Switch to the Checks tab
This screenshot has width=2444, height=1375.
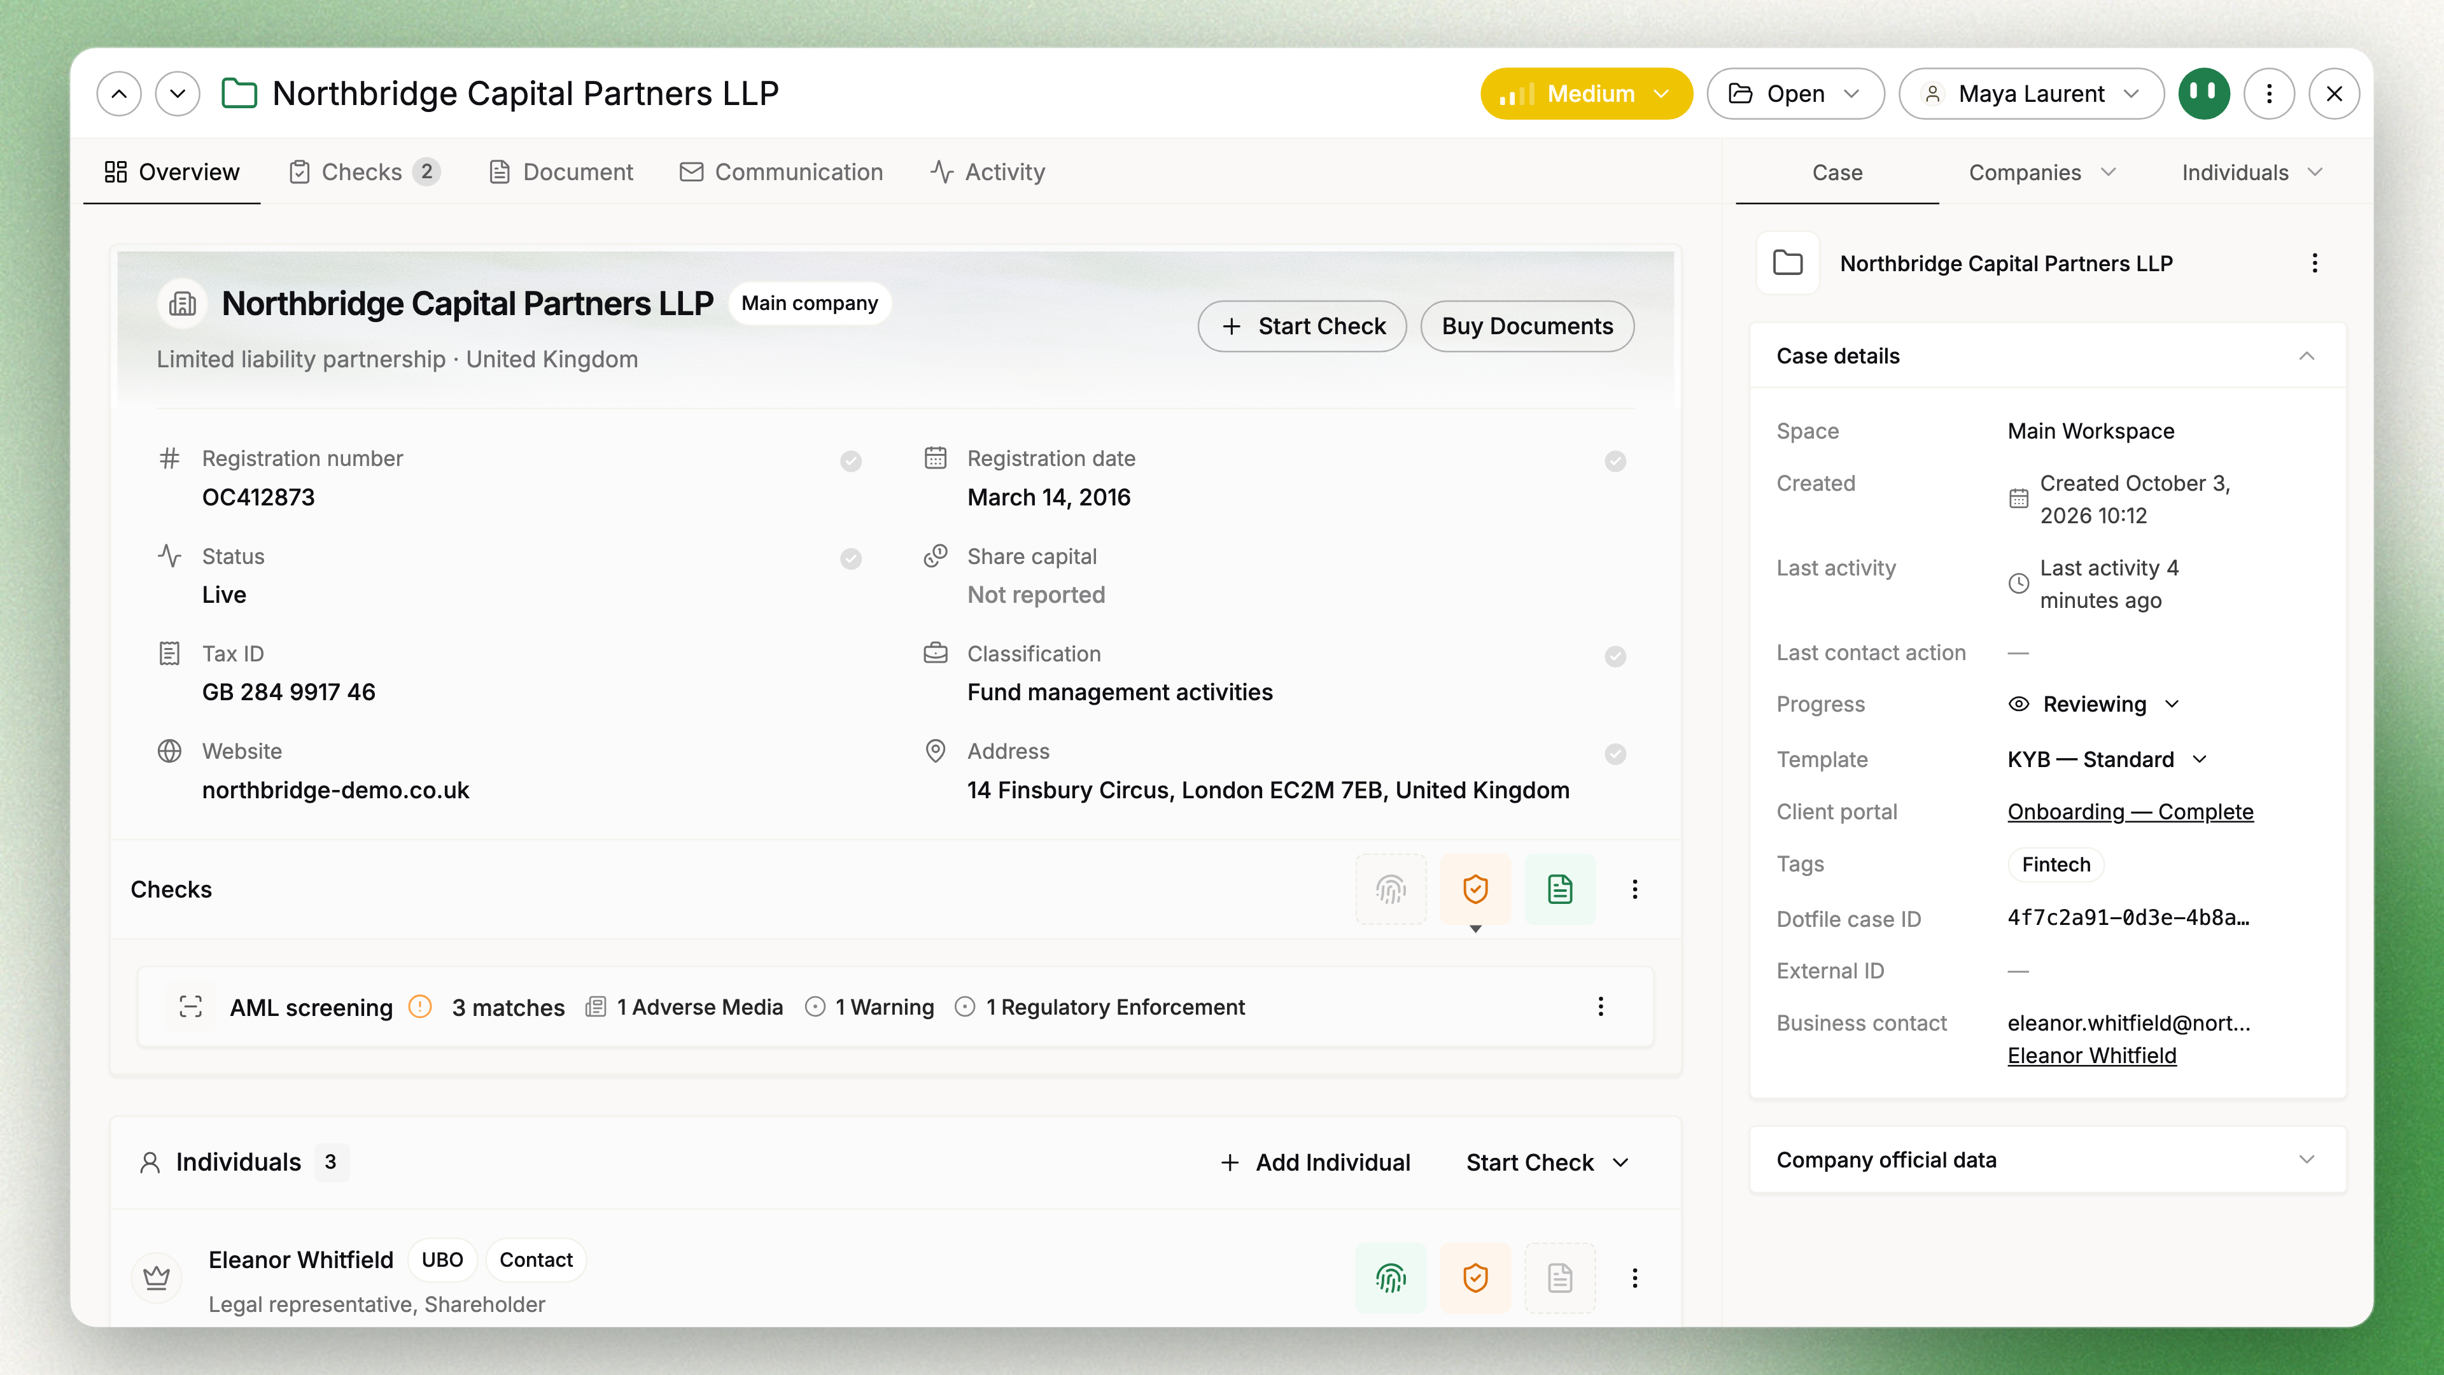pos(363,172)
